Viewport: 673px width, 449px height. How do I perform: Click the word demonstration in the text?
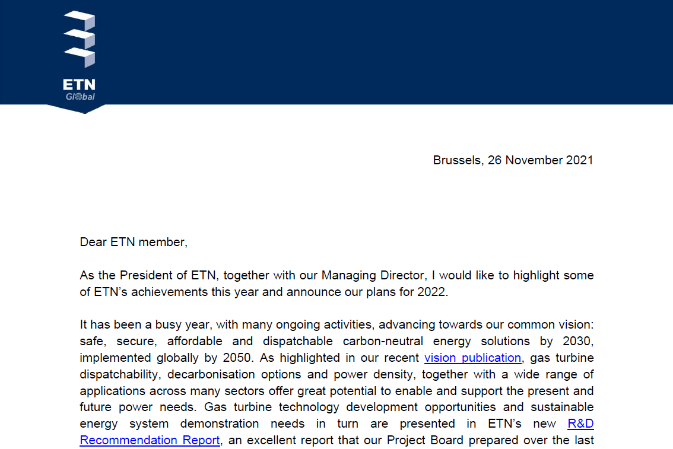(x=220, y=423)
